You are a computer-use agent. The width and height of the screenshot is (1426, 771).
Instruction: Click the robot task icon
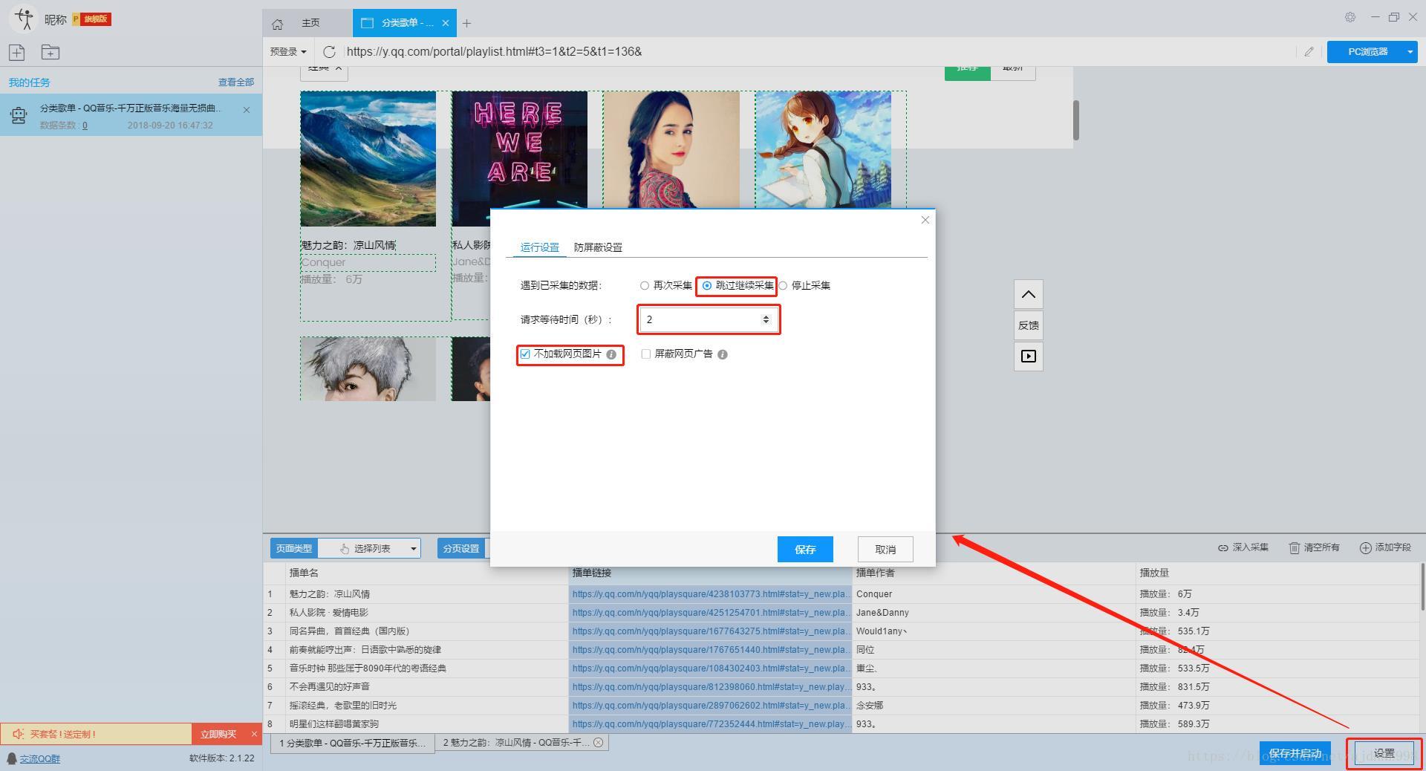pos(19,114)
